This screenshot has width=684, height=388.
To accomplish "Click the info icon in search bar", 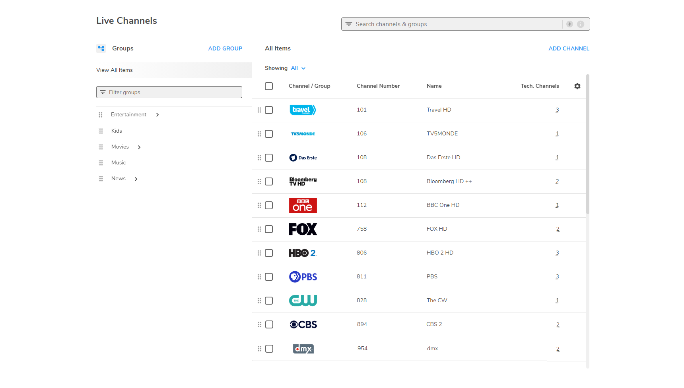I will click(581, 24).
